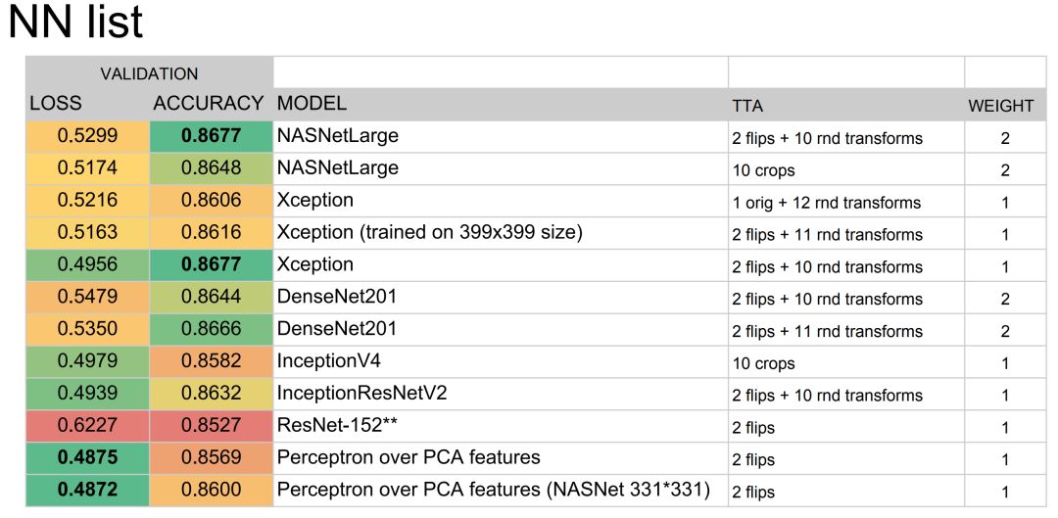Click the 0.4956 loss cell for Xception
This screenshot has height=518, width=1058.
click(x=87, y=265)
